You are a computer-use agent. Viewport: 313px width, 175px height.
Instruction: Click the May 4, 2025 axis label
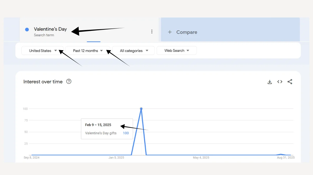201,157
